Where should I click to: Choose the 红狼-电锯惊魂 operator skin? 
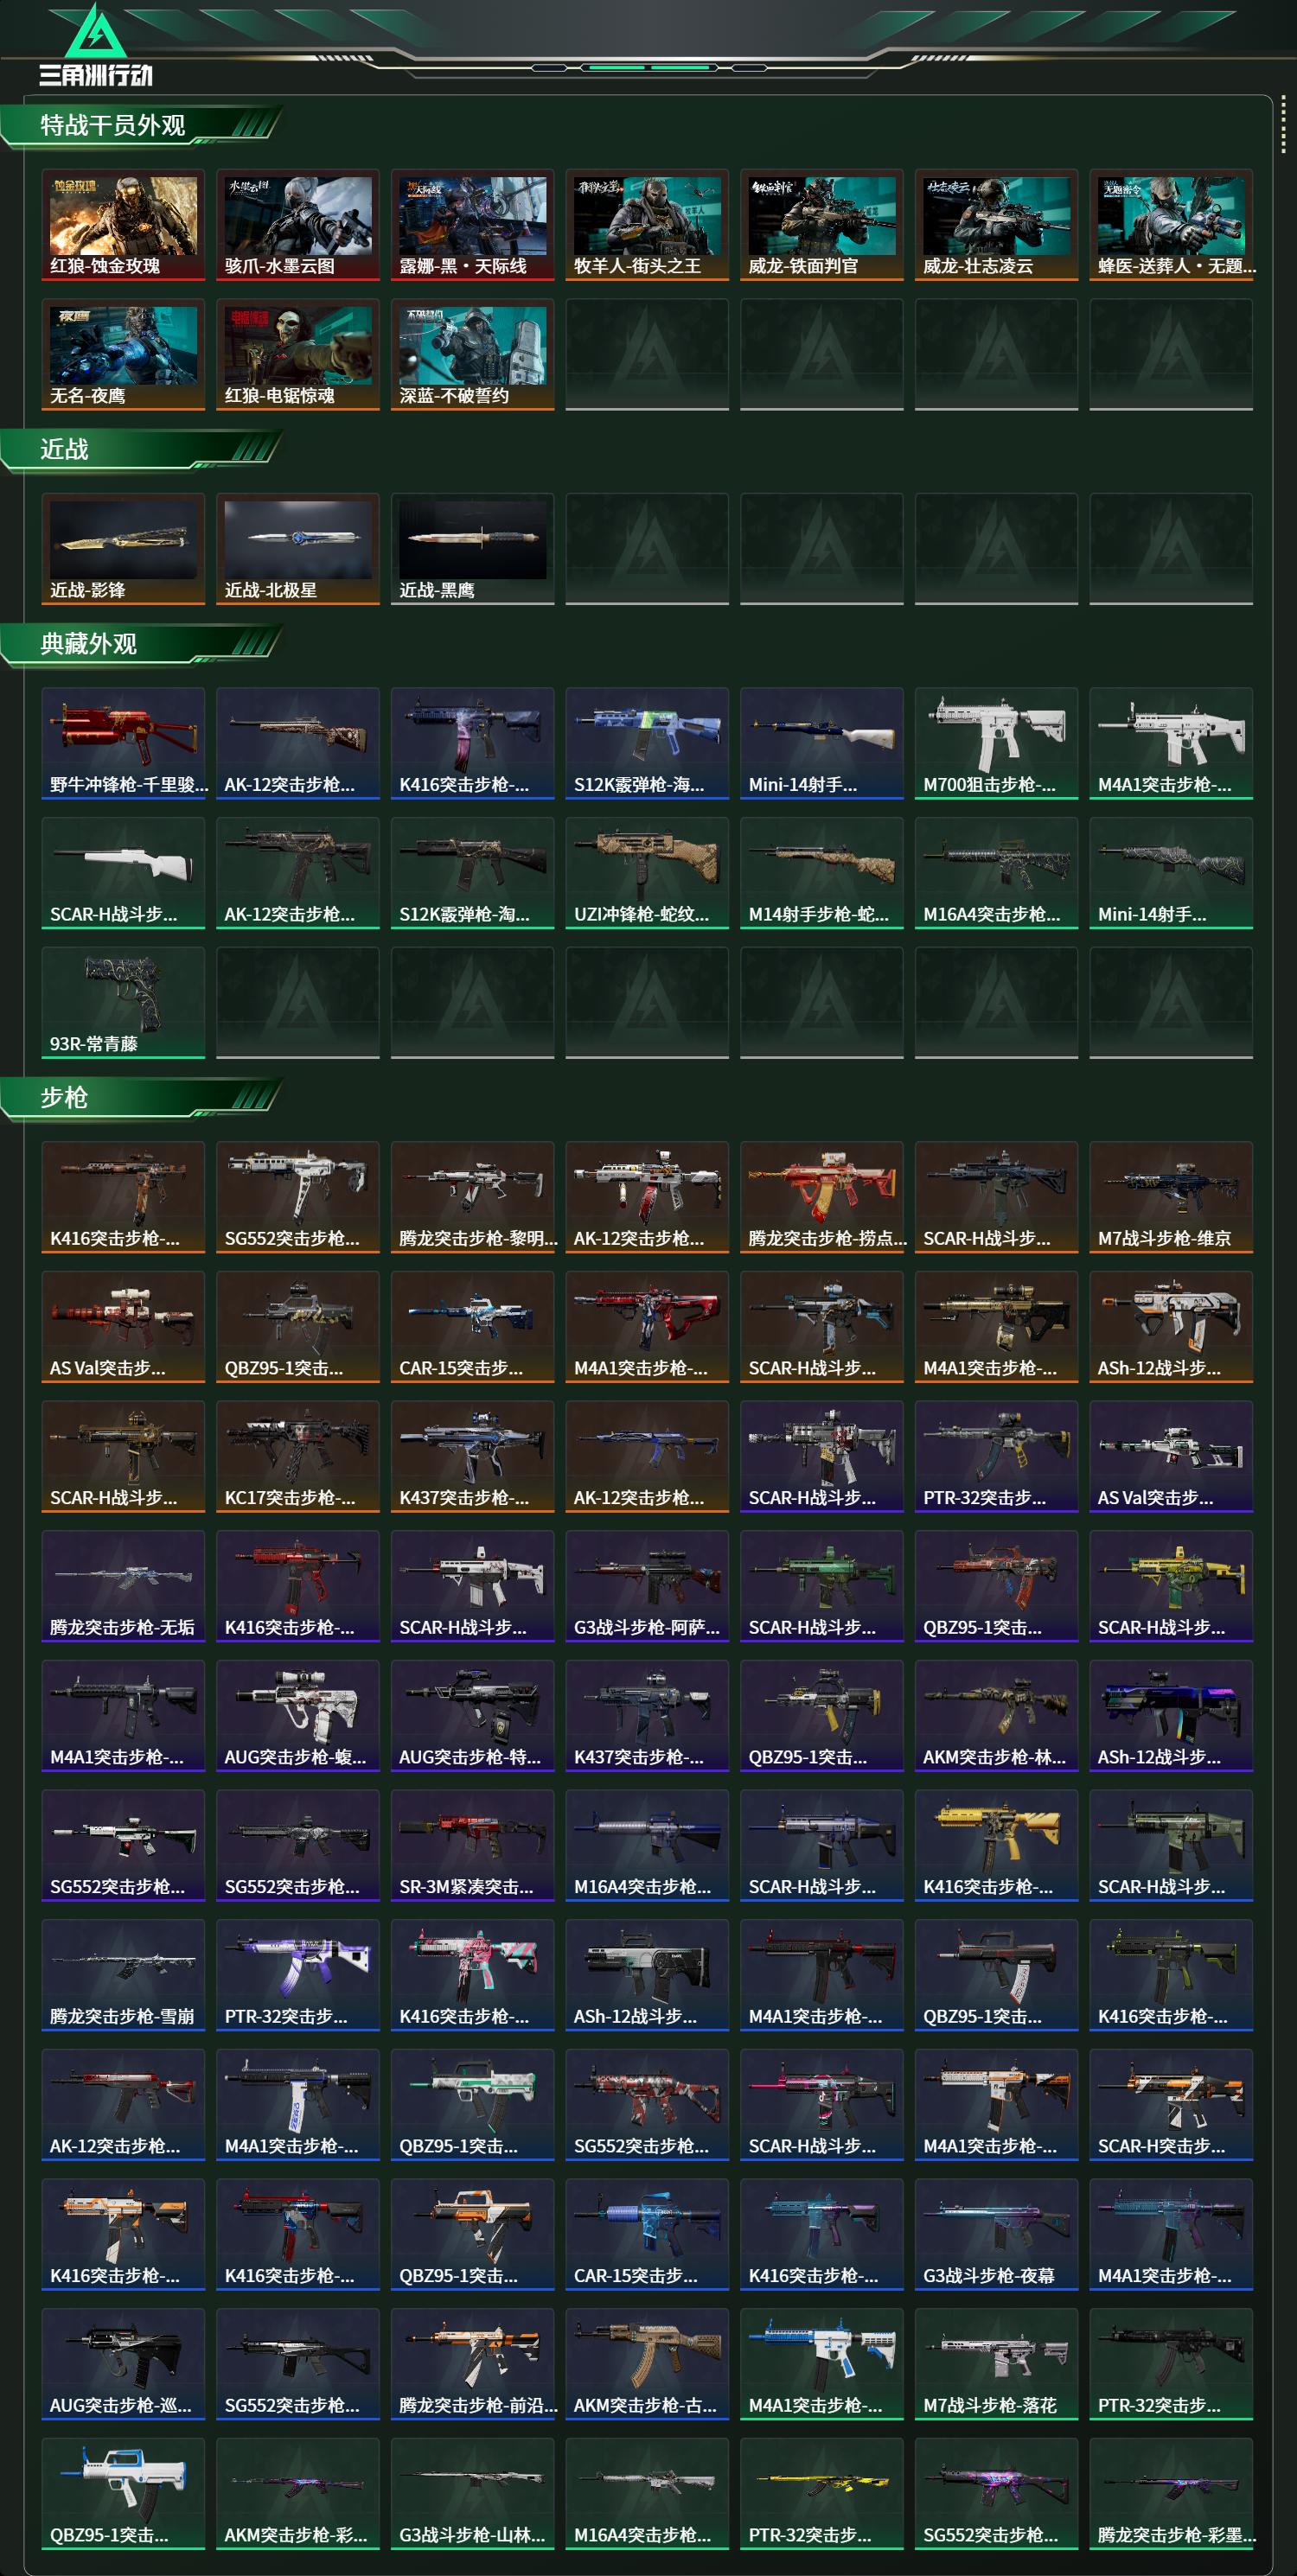298,354
